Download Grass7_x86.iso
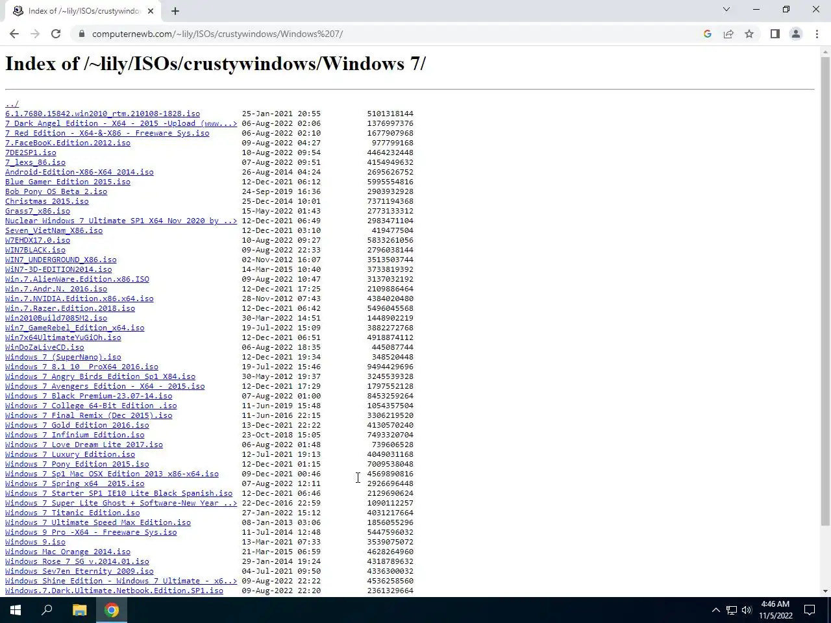The height and width of the screenshot is (623, 831). tap(38, 211)
